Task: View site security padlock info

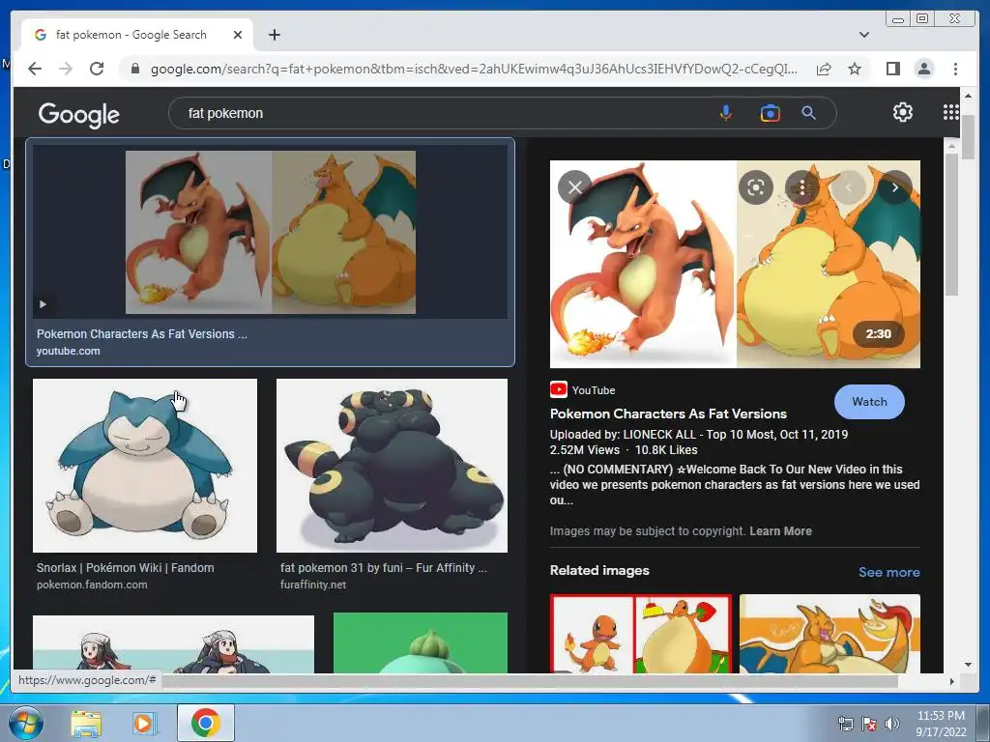Action: (134, 69)
